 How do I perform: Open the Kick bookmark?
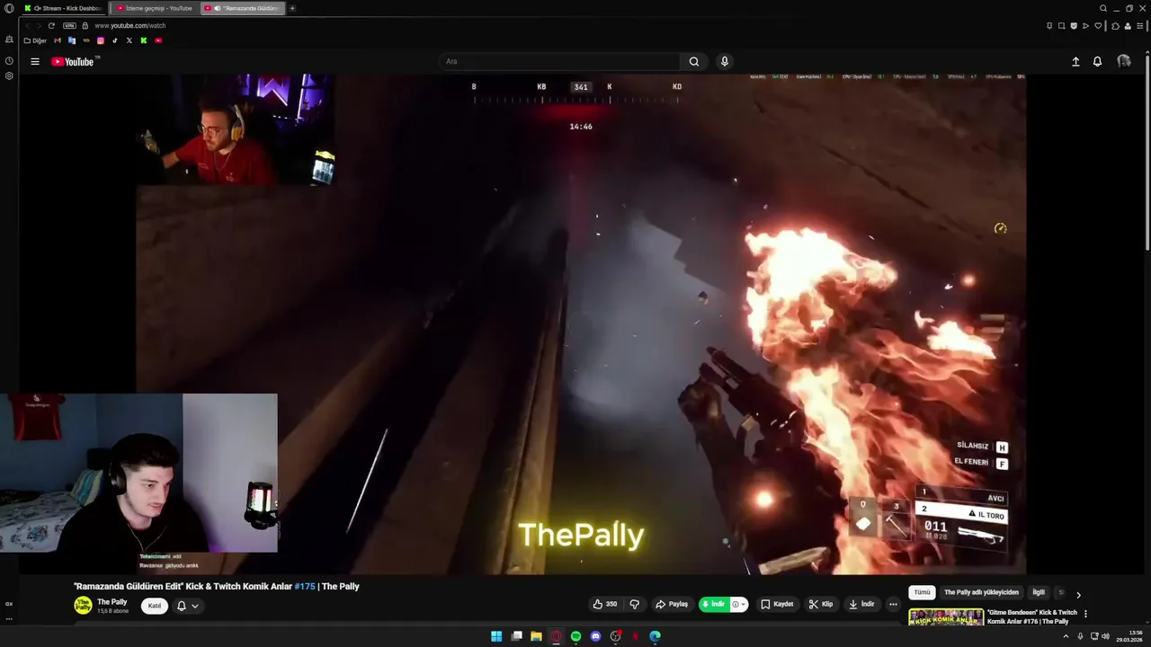tap(144, 40)
